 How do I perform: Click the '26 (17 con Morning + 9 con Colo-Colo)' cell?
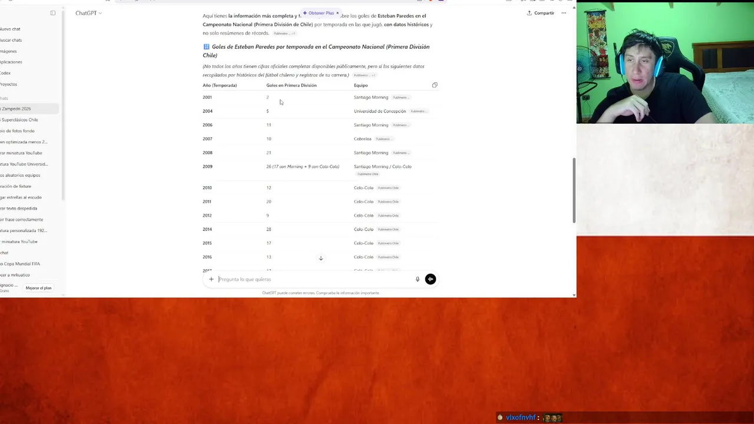point(303,167)
